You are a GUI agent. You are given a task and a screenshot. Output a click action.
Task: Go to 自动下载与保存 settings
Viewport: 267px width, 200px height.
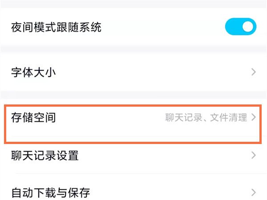[x=50, y=192]
